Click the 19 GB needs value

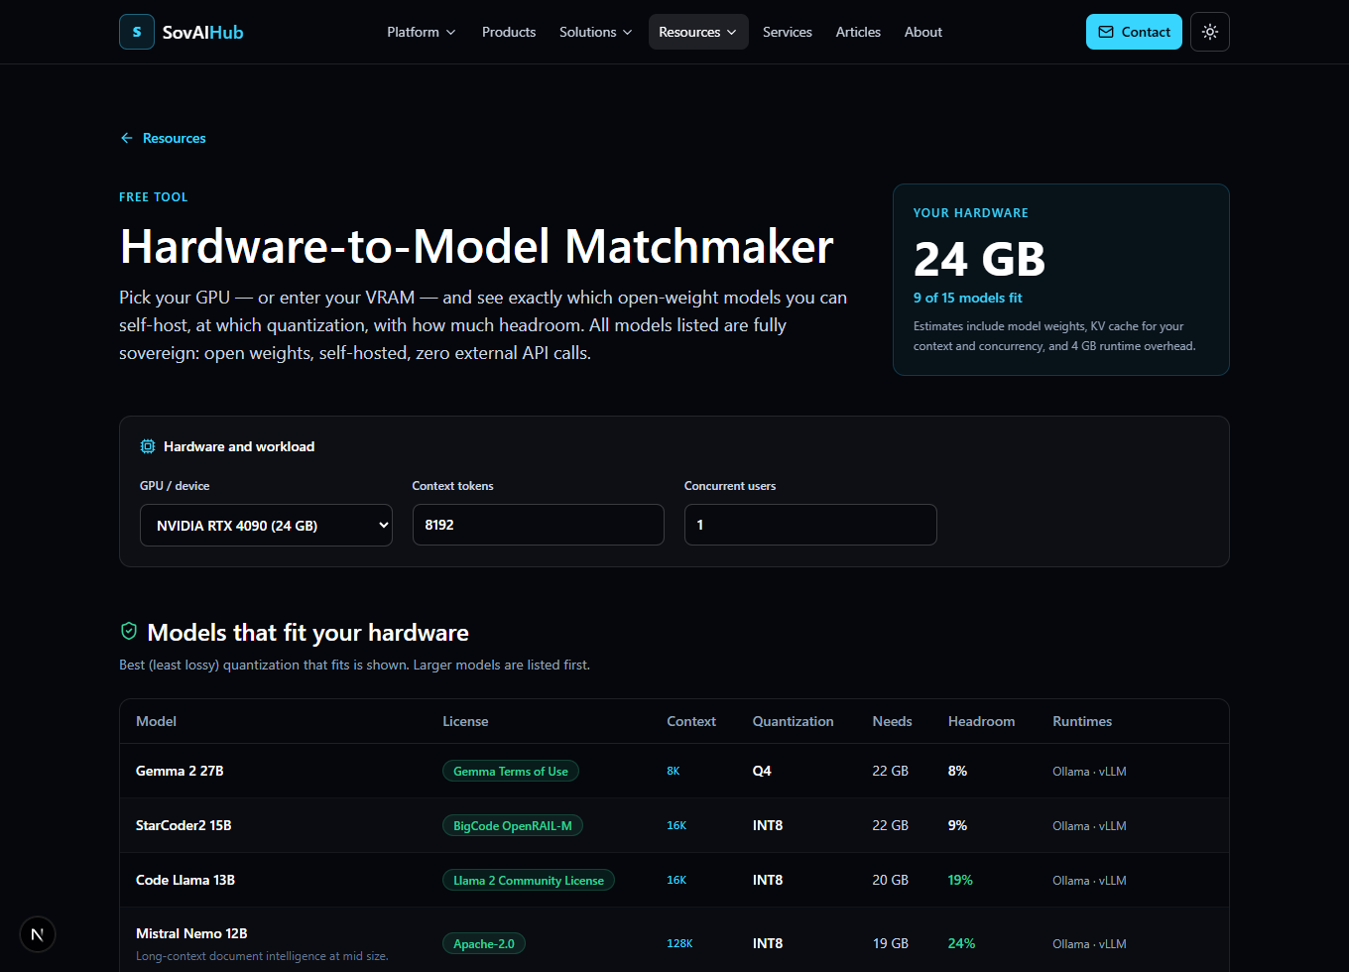coord(891,943)
